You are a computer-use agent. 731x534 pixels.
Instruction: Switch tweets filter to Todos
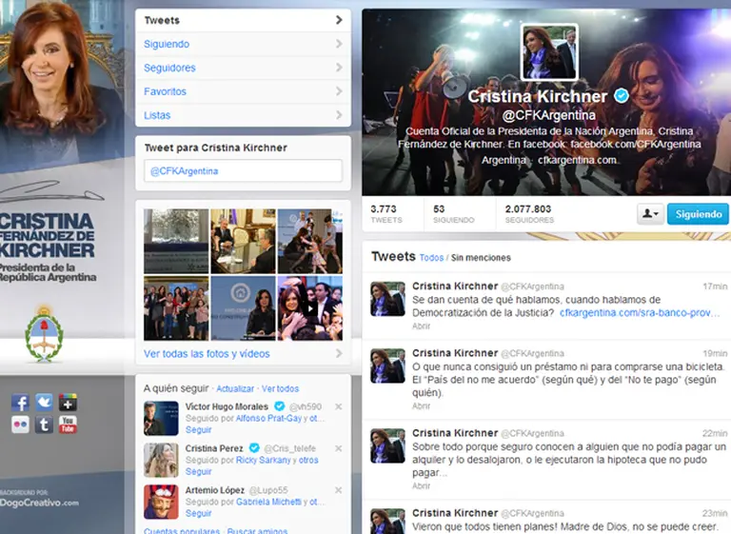[431, 258]
